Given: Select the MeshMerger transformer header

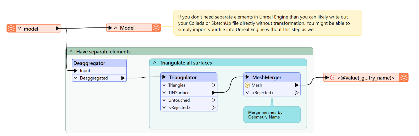Looking at the screenshot, I should tap(272, 77).
